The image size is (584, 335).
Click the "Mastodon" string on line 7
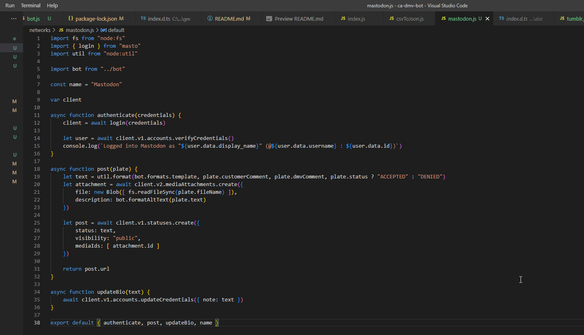[x=107, y=85]
